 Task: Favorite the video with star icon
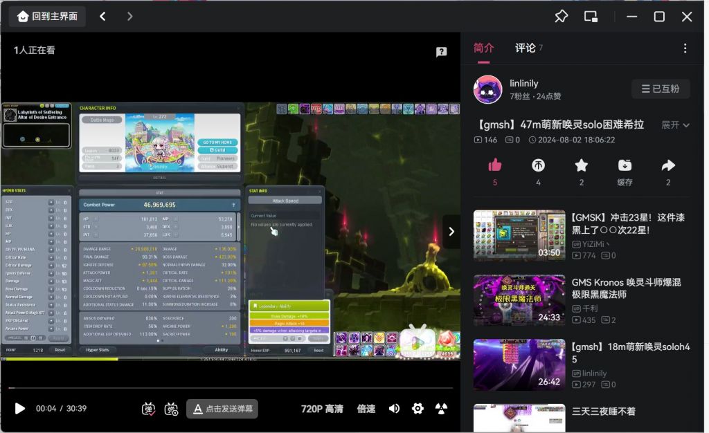pyautogui.click(x=582, y=165)
